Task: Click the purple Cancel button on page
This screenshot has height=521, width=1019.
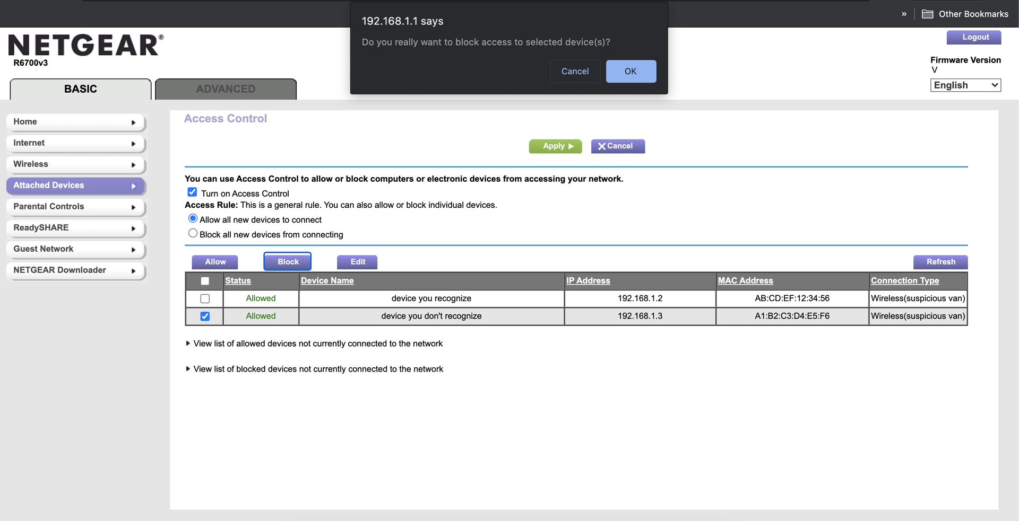Action: click(618, 146)
